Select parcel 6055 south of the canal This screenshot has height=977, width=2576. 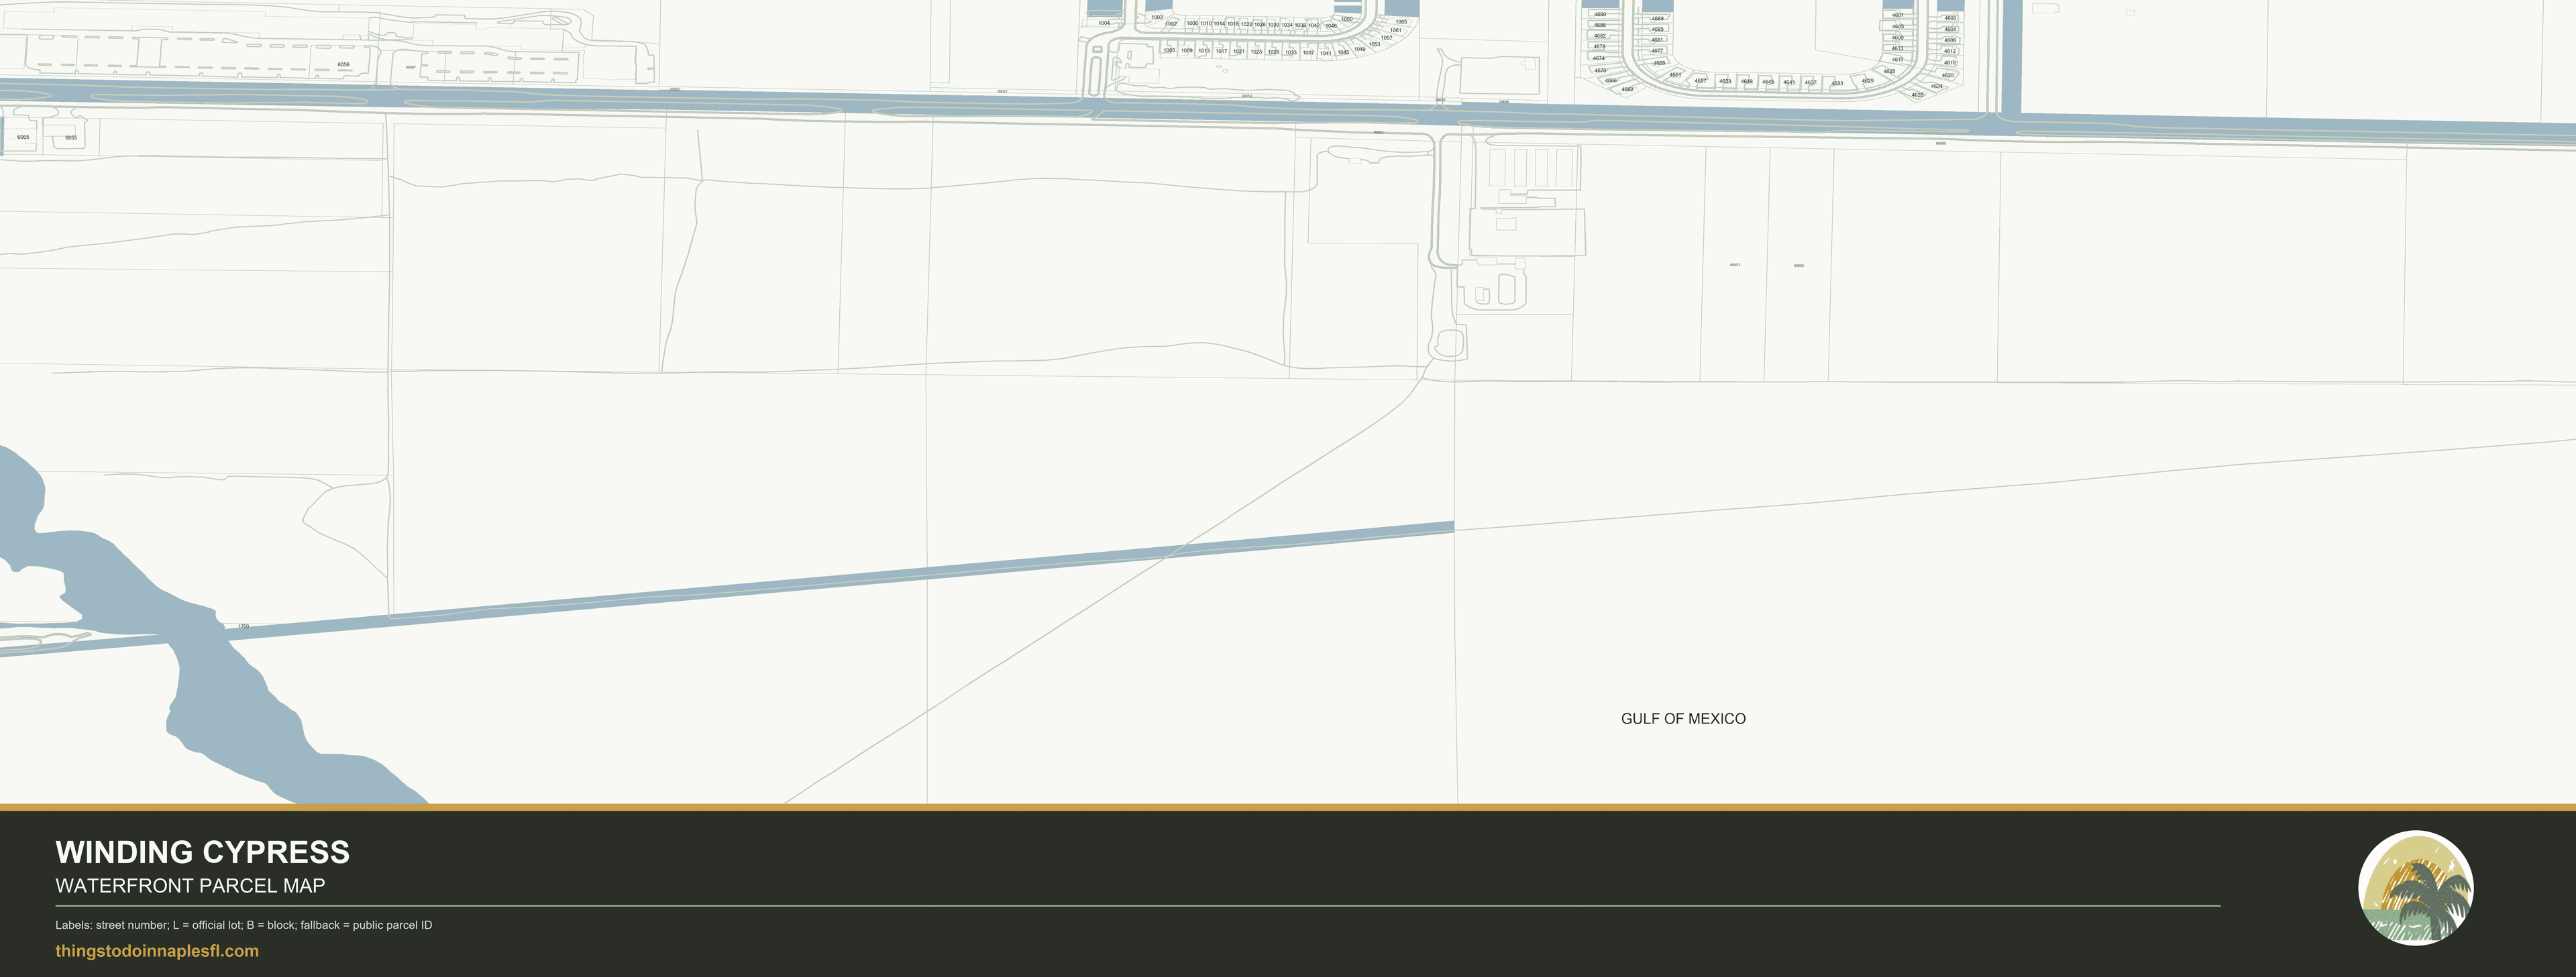(71, 138)
